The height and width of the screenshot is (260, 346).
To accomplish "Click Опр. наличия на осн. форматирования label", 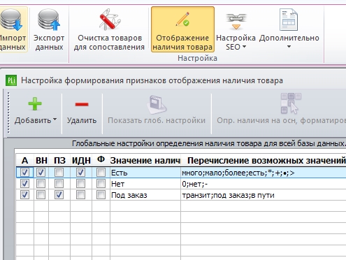I will [x=281, y=120].
